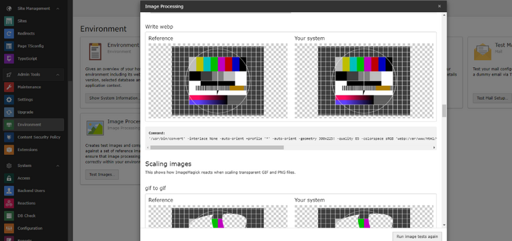Select Redirects in the sidebar menu
Viewport: 512px width, 241px height.
click(x=26, y=33)
